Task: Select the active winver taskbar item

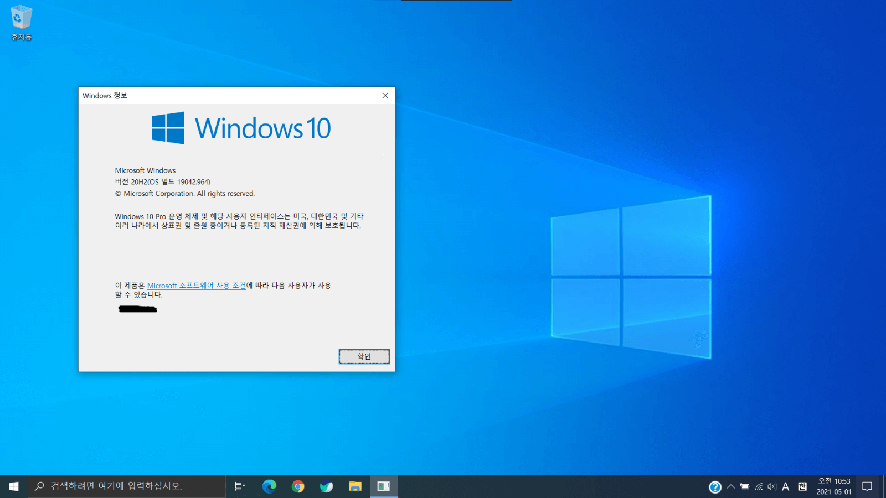Action: pyautogui.click(x=384, y=486)
